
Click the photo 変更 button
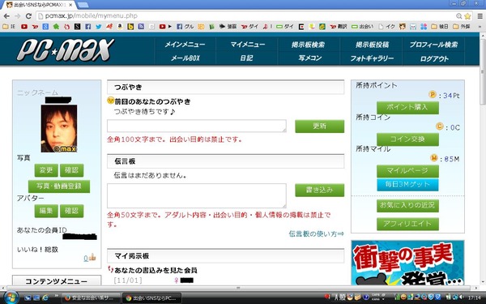[x=46, y=170]
